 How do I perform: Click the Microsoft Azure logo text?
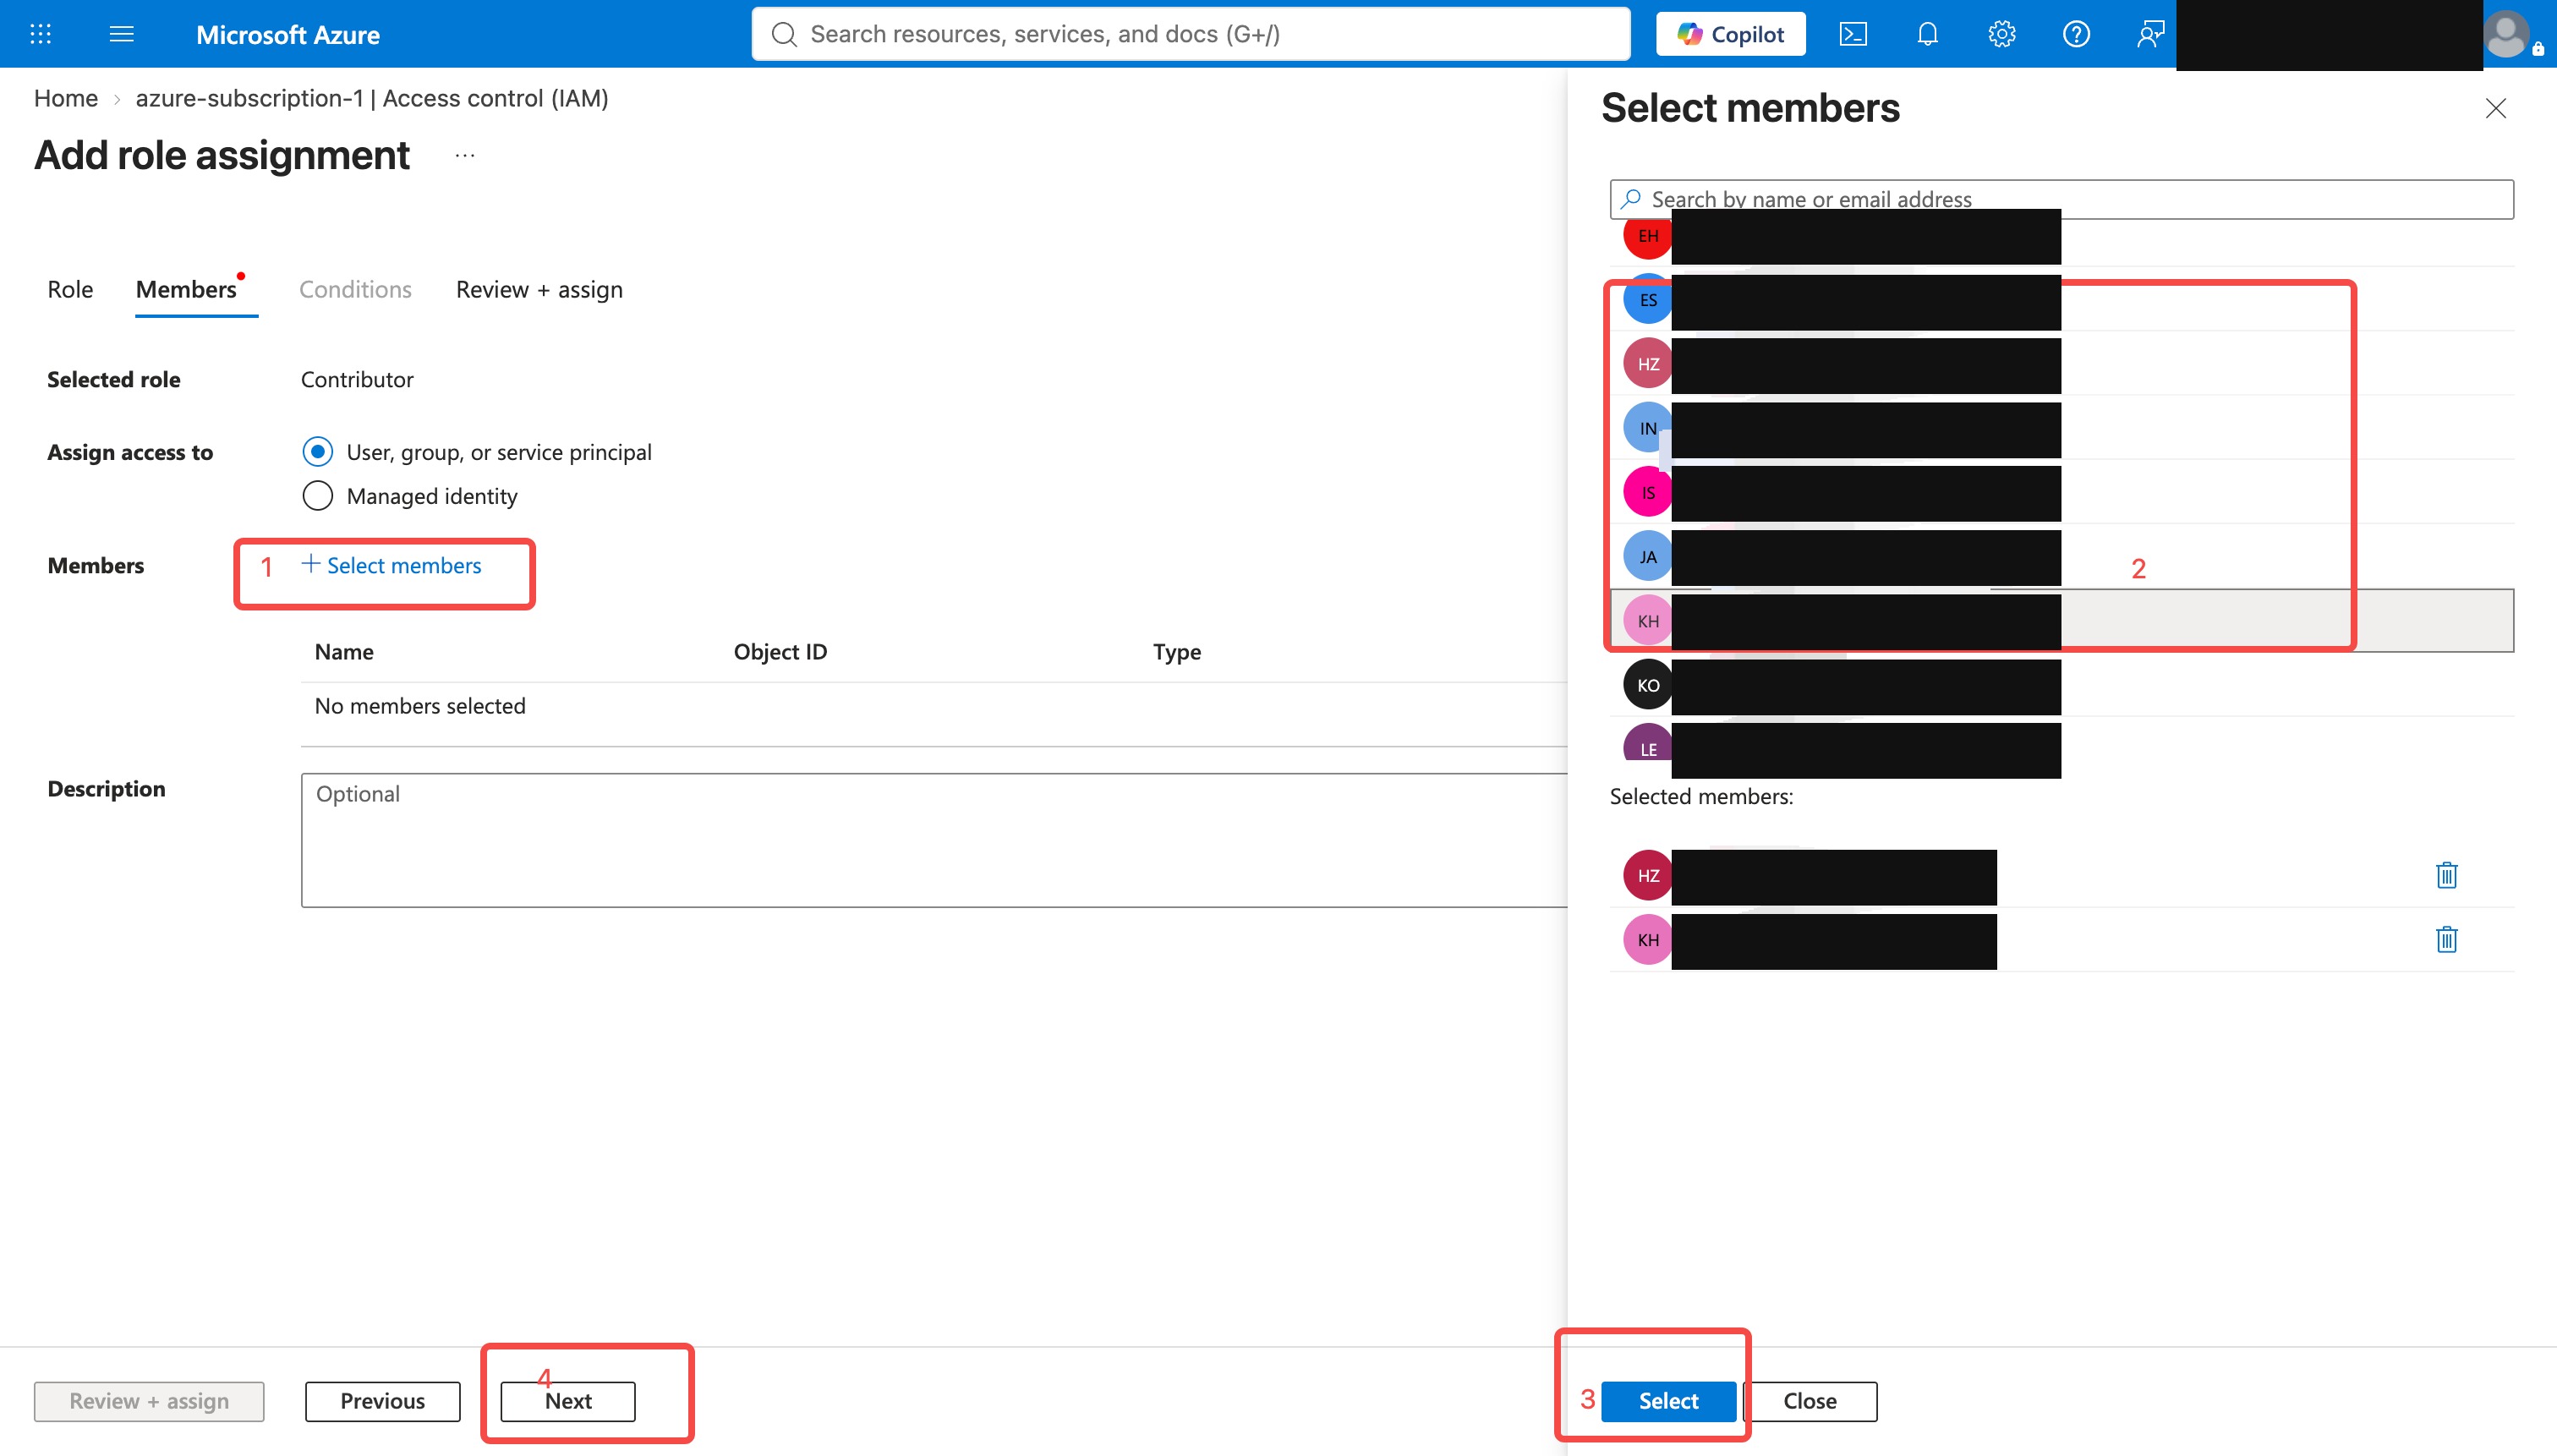click(x=288, y=35)
